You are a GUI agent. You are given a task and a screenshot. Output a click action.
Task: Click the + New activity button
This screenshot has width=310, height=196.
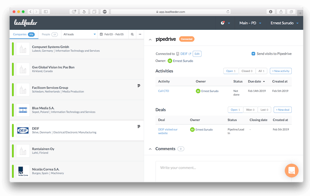(x=281, y=71)
